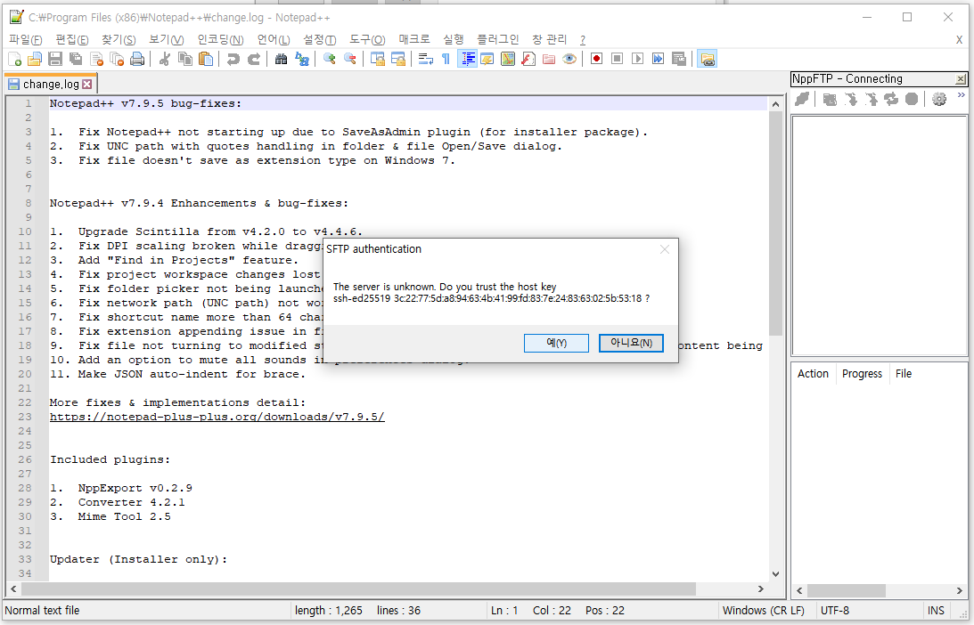Viewport: 974px width, 625px height.
Task: Toggle monitoring eye icon
Action: coord(569,59)
